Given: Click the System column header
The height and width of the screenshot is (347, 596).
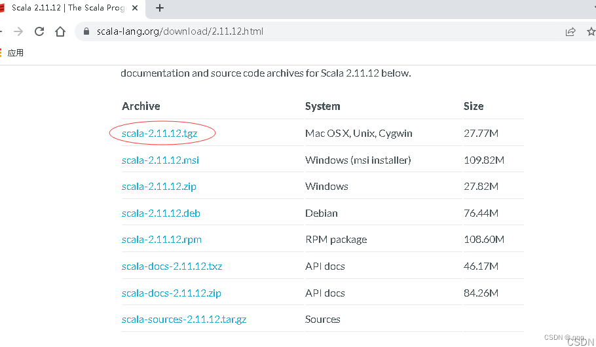Looking at the screenshot, I should coord(323,106).
